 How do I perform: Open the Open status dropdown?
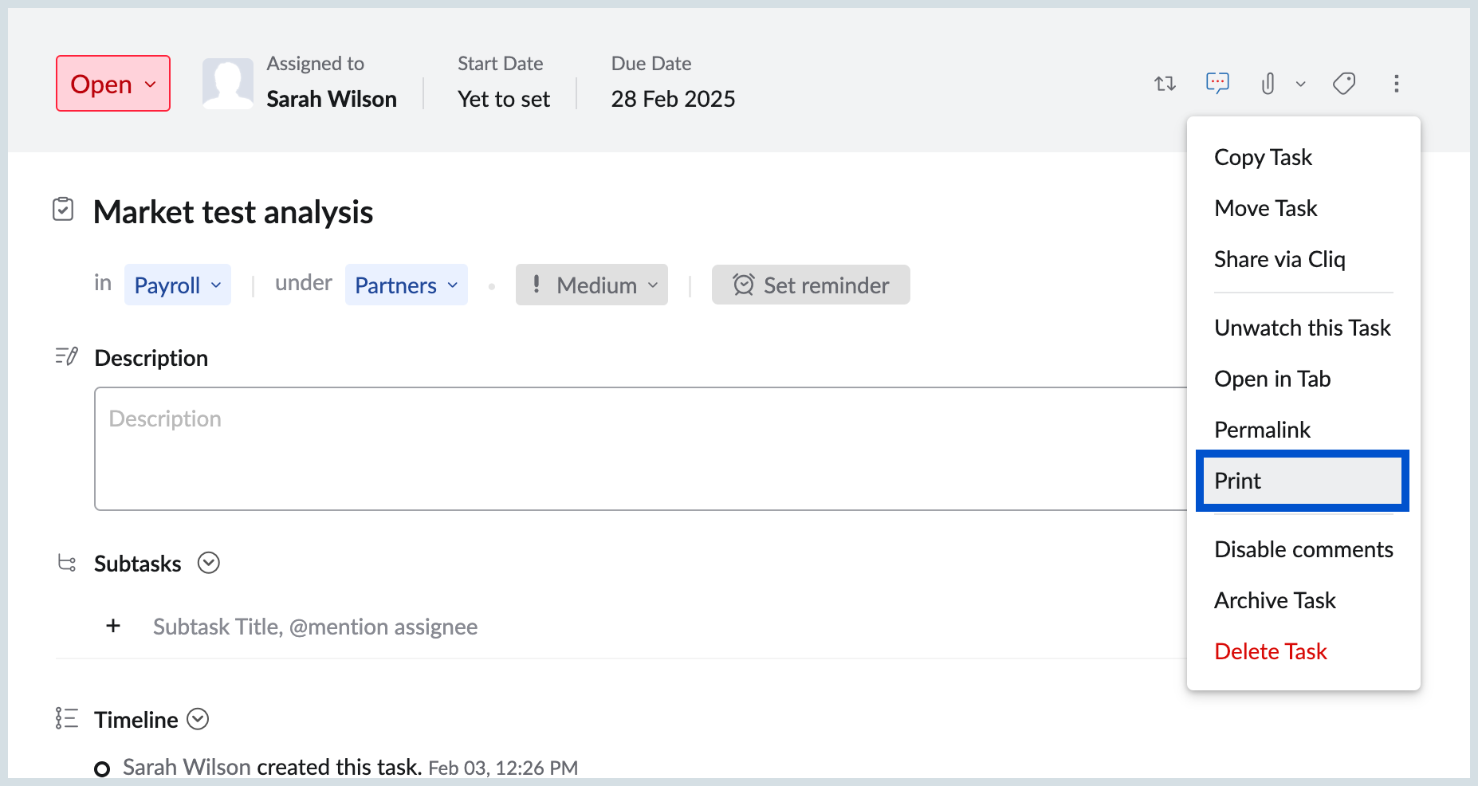pyautogui.click(x=113, y=84)
